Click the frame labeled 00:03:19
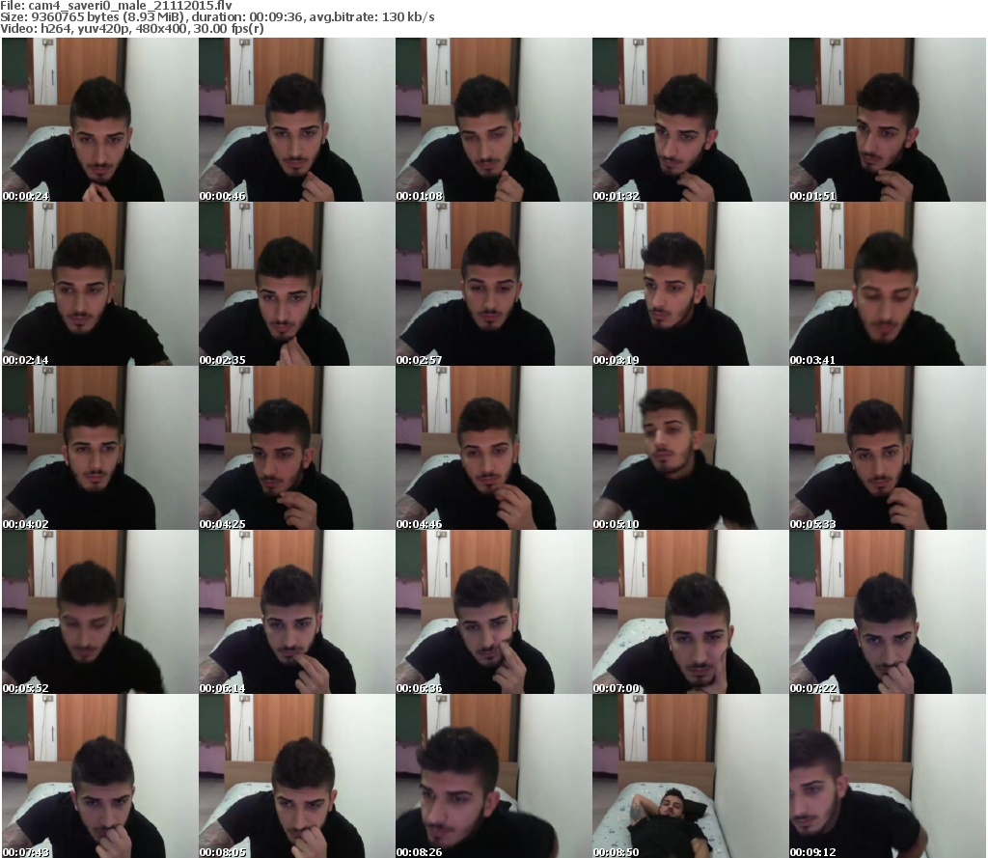 pos(690,284)
